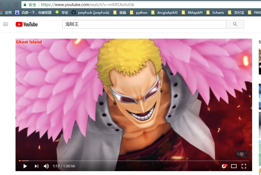Open the joeyFuck GitHub bookmark

click(x=90, y=12)
